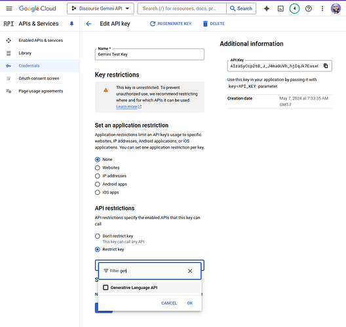The height and width of the screenshot is (327, 346).
Task: Edit the Name field Gemini Test Key
Action: [x=149, y=54]
